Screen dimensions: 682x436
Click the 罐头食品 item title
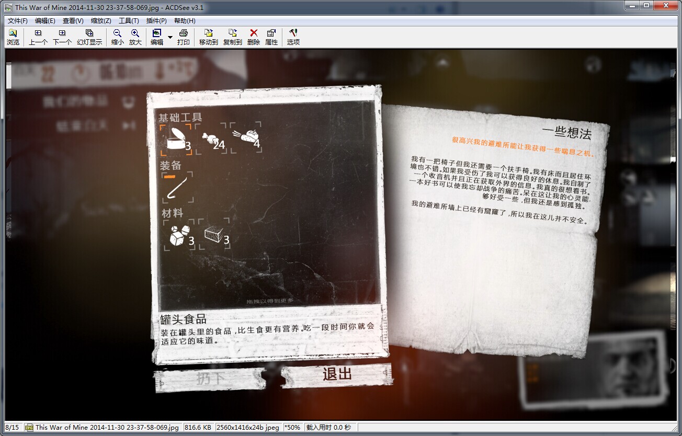184,319
